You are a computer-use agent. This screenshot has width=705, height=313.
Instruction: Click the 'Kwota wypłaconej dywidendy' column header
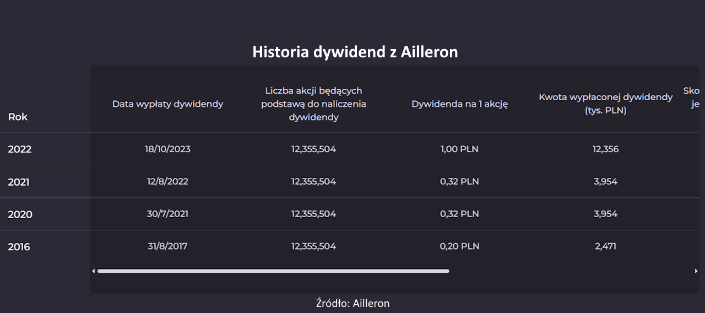click(x=605, y=104)
